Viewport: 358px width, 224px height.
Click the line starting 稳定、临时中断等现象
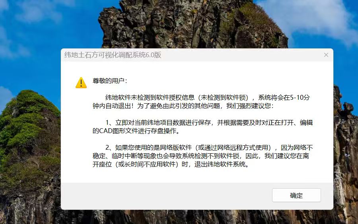[x=201, y=156]
